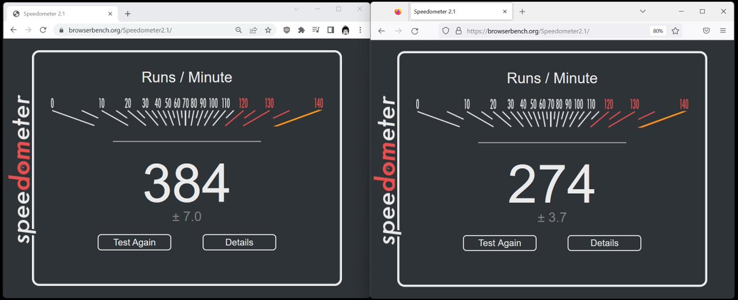The height and width of the screenshot is (300, 738).
Task: Close the Speedometer 2.1 tab in Firefox
Action: pos(504,11)
